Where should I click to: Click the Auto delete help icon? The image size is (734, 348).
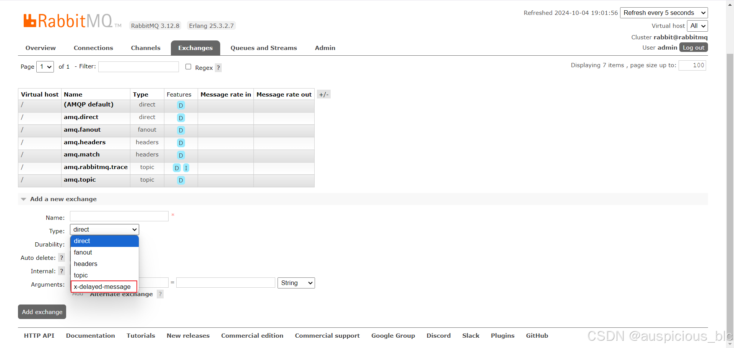(x=62, y=258)
